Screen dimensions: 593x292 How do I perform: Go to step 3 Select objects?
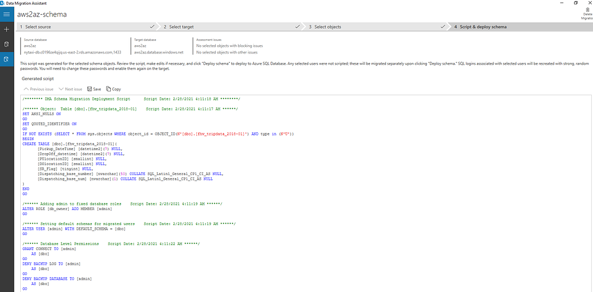[x=375, y=27]
